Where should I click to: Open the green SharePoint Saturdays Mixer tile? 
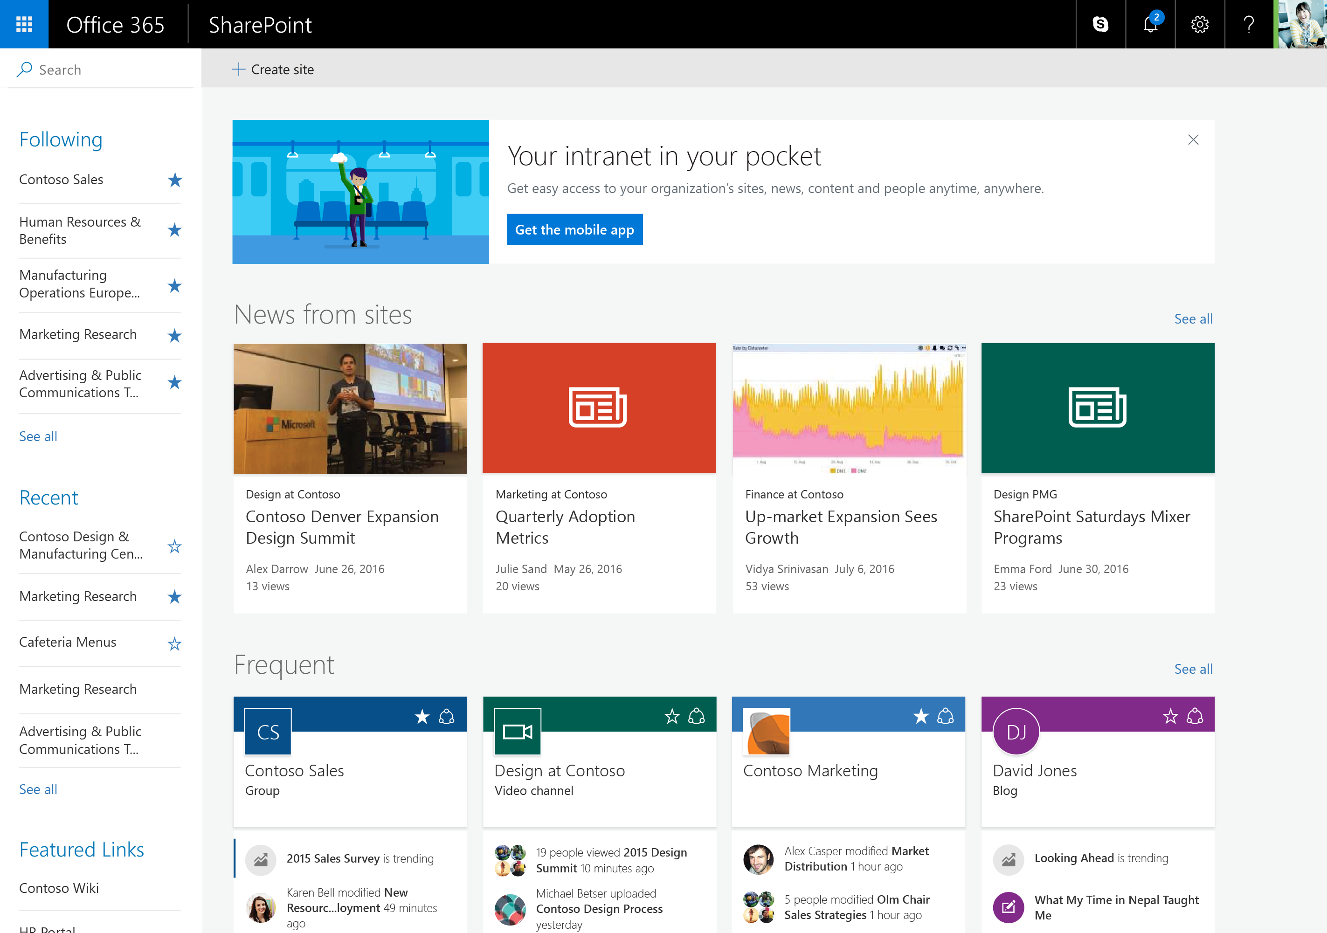[x=1098, y=409]
